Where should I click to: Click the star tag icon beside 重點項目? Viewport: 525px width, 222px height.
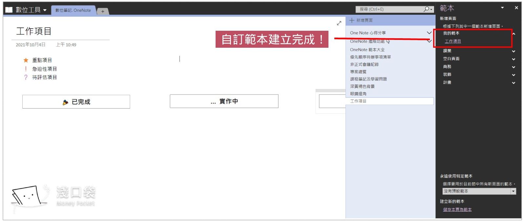pyautogui.click(x=26, y=60)
